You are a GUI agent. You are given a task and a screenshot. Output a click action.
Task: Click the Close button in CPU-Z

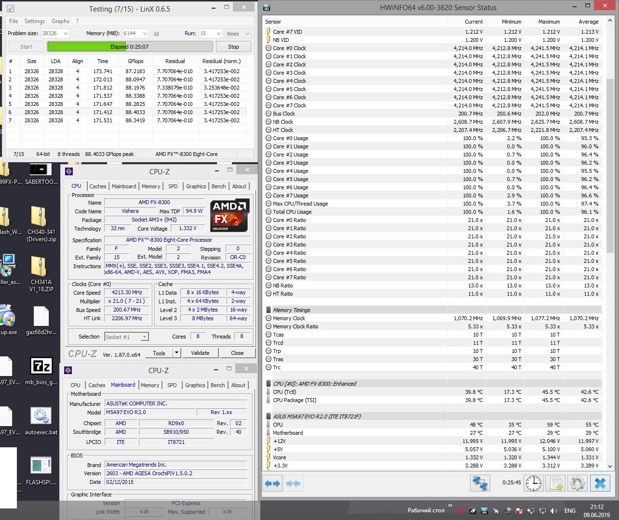237,353
